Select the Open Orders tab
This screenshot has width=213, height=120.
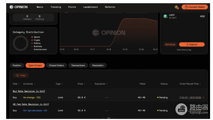(35, 65)
